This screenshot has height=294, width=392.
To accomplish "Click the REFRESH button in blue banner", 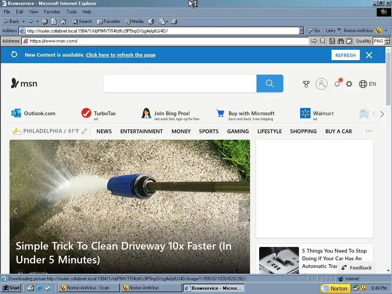I will (346, 55).
